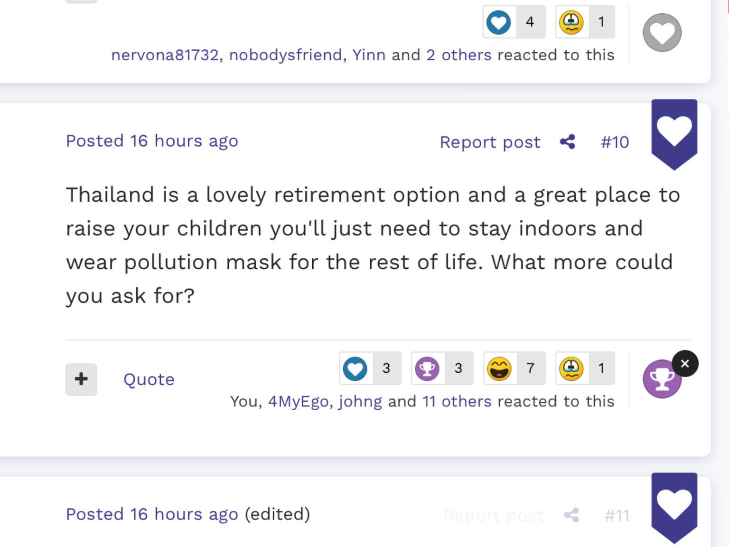Screen dimensions: 729x547
Task: Toggle the plus multiquote button
Action: point(81,379)
